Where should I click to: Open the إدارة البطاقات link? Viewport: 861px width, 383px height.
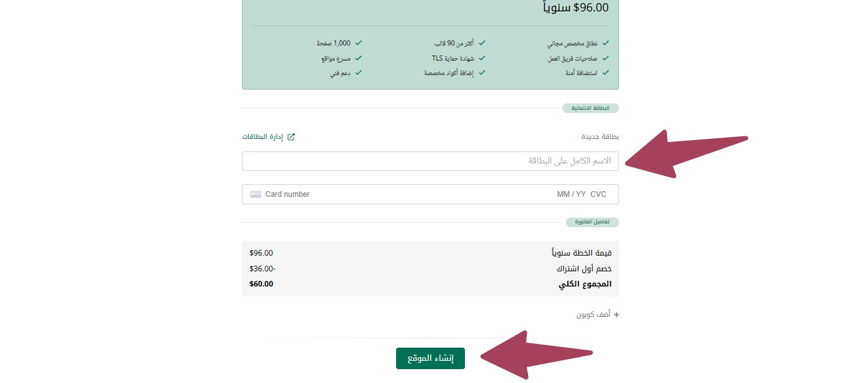[264, 137]
